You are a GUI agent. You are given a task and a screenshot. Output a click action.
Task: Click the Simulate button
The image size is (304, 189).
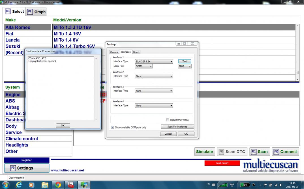[205, 152]
